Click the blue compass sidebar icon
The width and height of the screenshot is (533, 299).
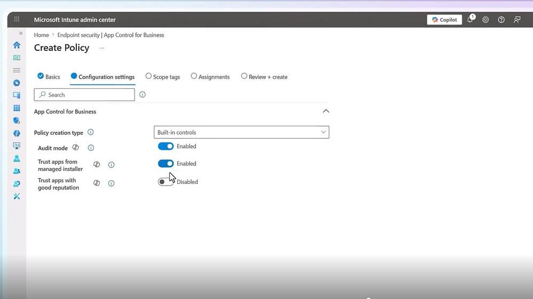coord(17,83)
